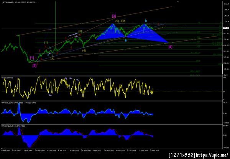Click the 1135.96 price axis value
230x159 pixels.
pos(226,22)
